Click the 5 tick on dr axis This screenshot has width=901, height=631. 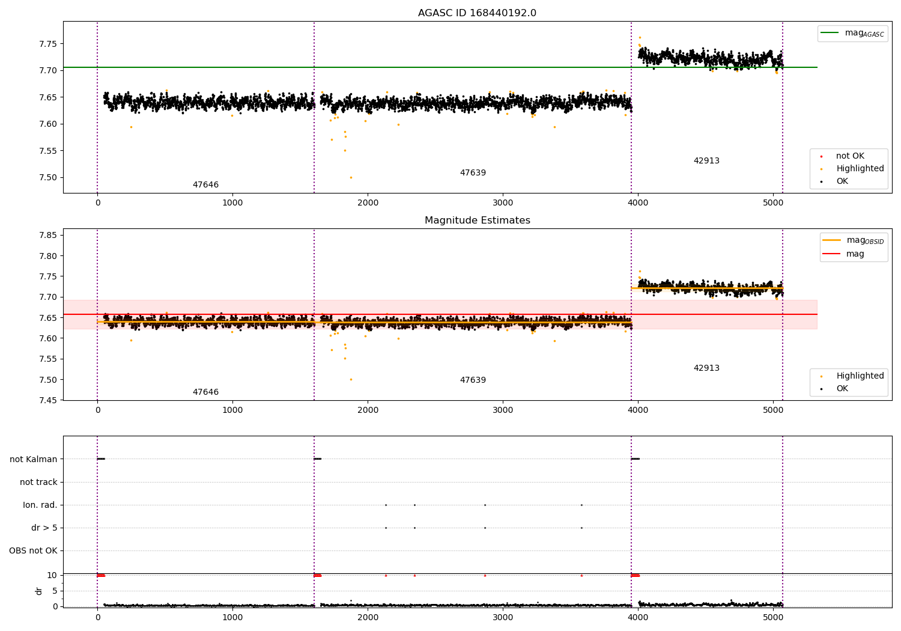[55, 591]
